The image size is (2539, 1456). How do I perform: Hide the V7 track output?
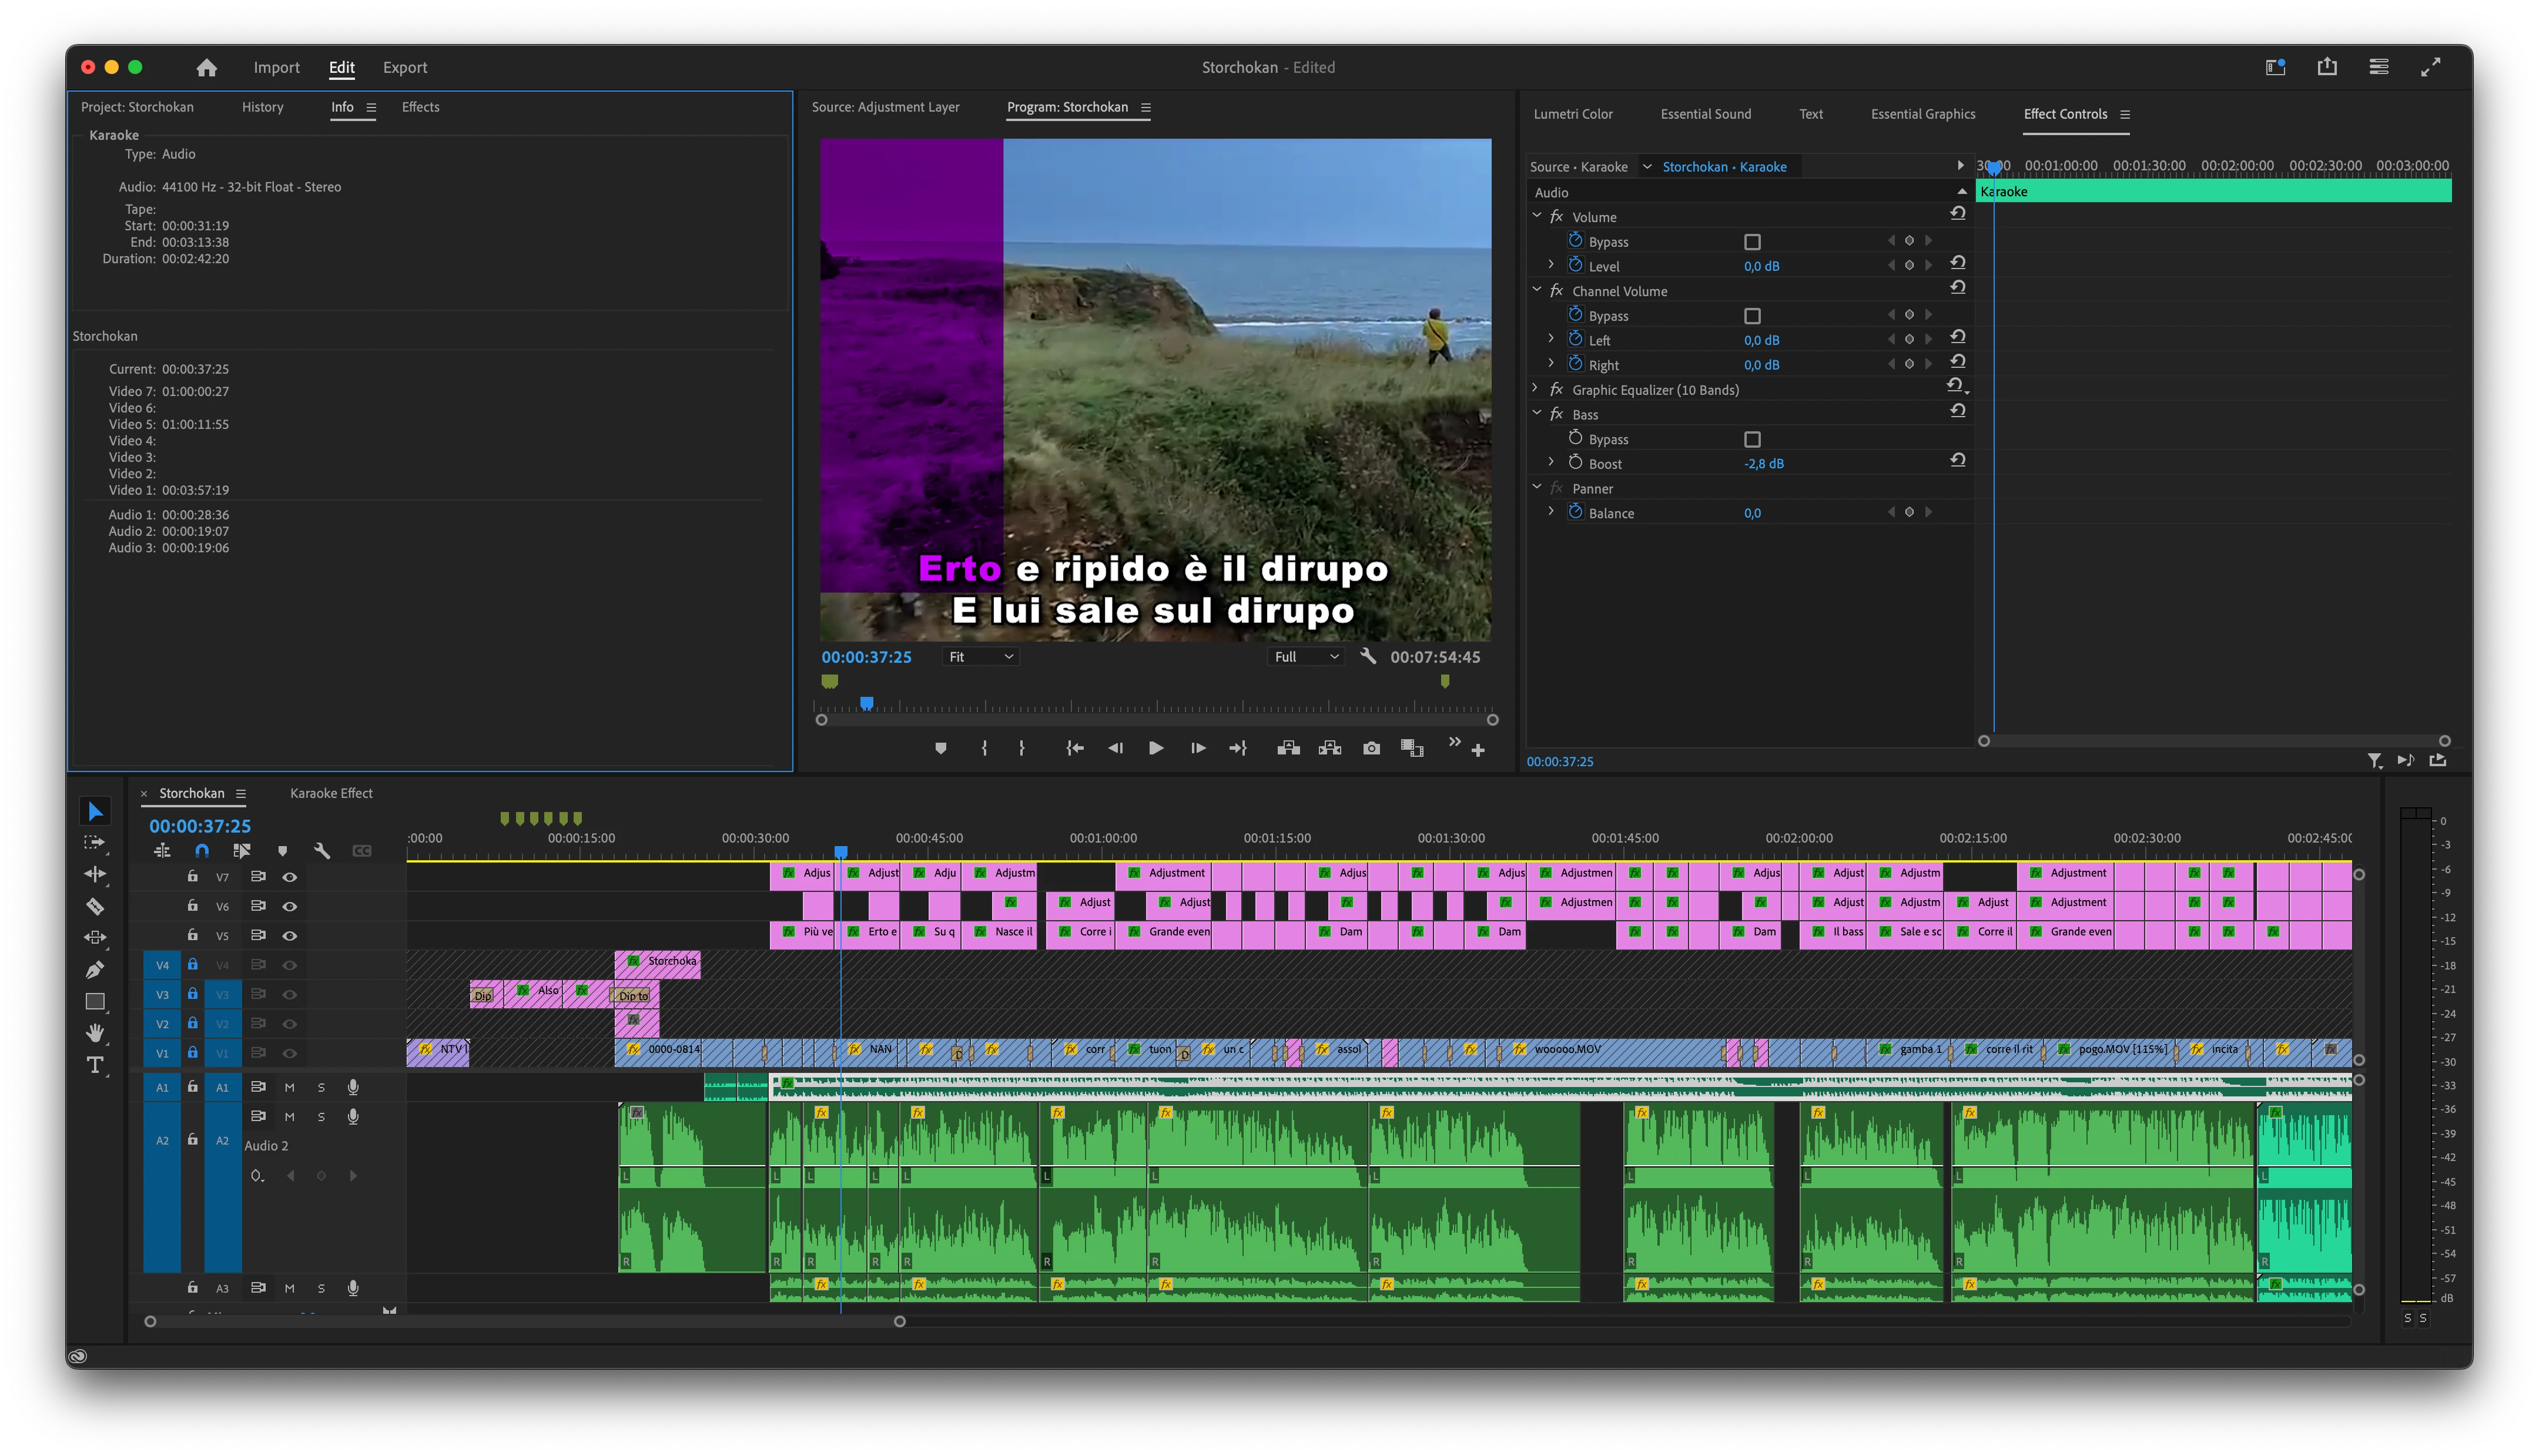(x=290, y=877)
